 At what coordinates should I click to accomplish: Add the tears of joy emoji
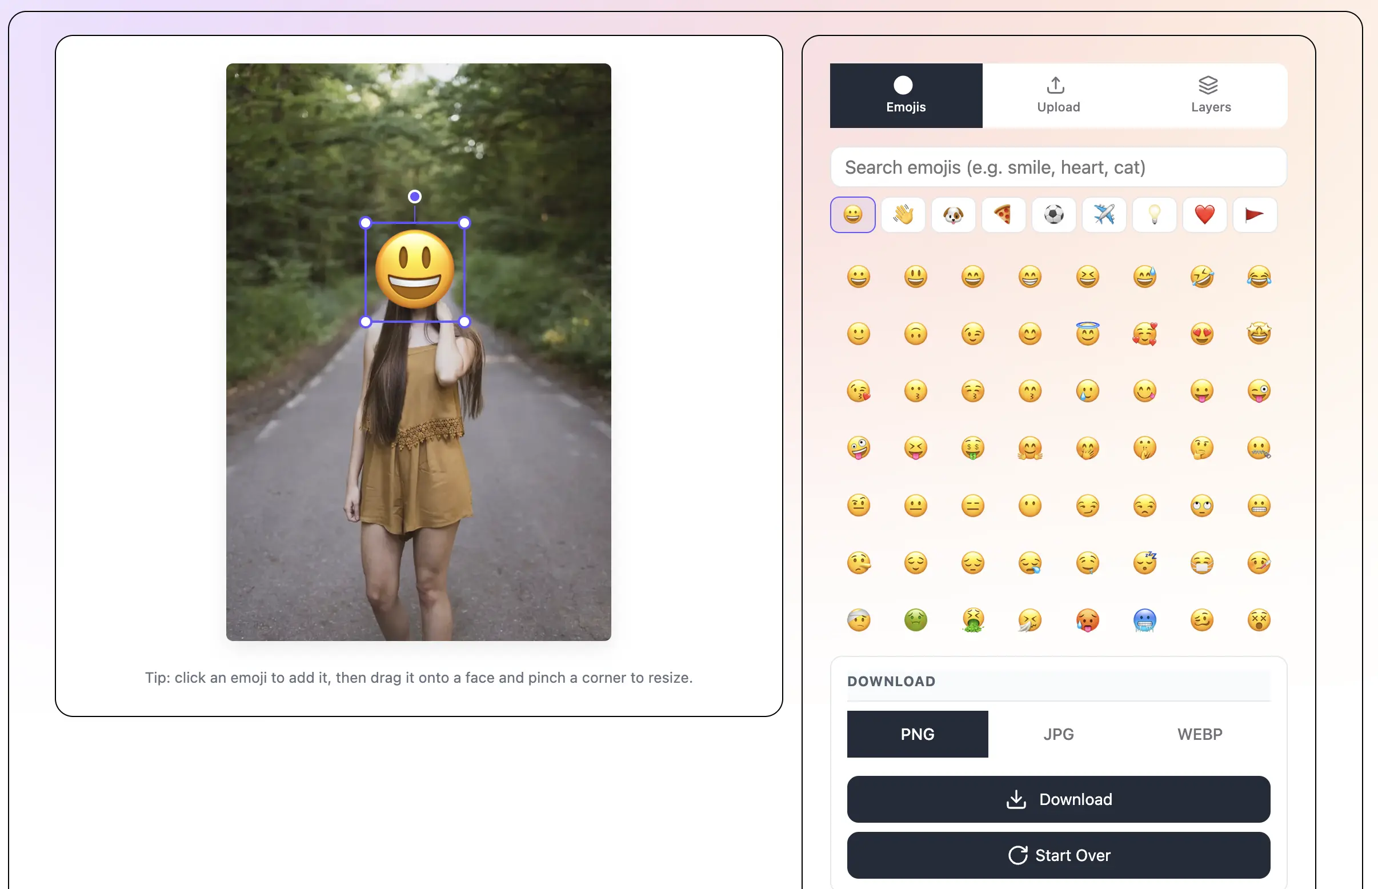1259,277
